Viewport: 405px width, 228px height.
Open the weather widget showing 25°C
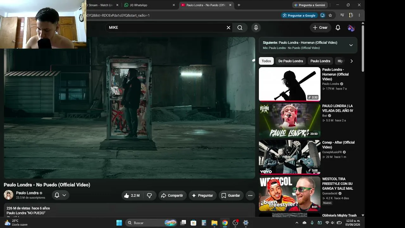point(16,223)
